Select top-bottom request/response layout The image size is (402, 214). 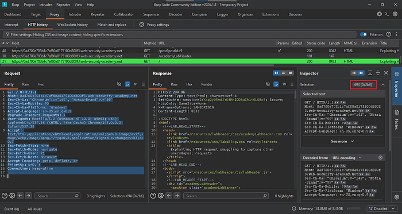[x=283, y=73]
